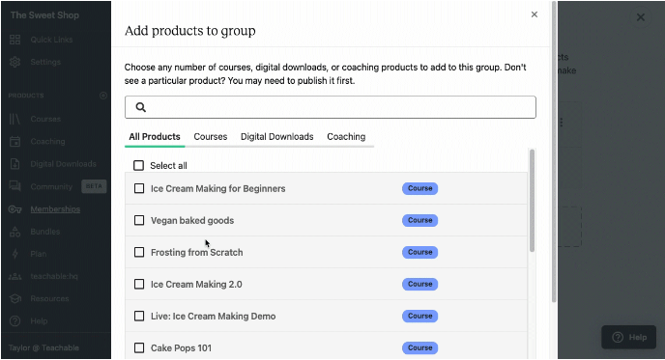Click the Quick Links grid icon

(x=14, y=40)
